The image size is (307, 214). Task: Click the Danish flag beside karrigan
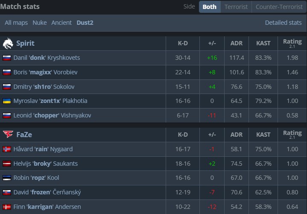[x=7, y=207]
